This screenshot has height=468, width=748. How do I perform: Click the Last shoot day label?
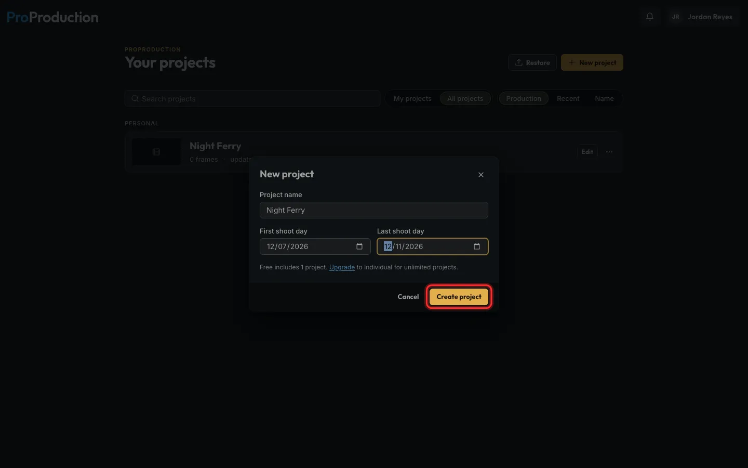tap(400, 231)
